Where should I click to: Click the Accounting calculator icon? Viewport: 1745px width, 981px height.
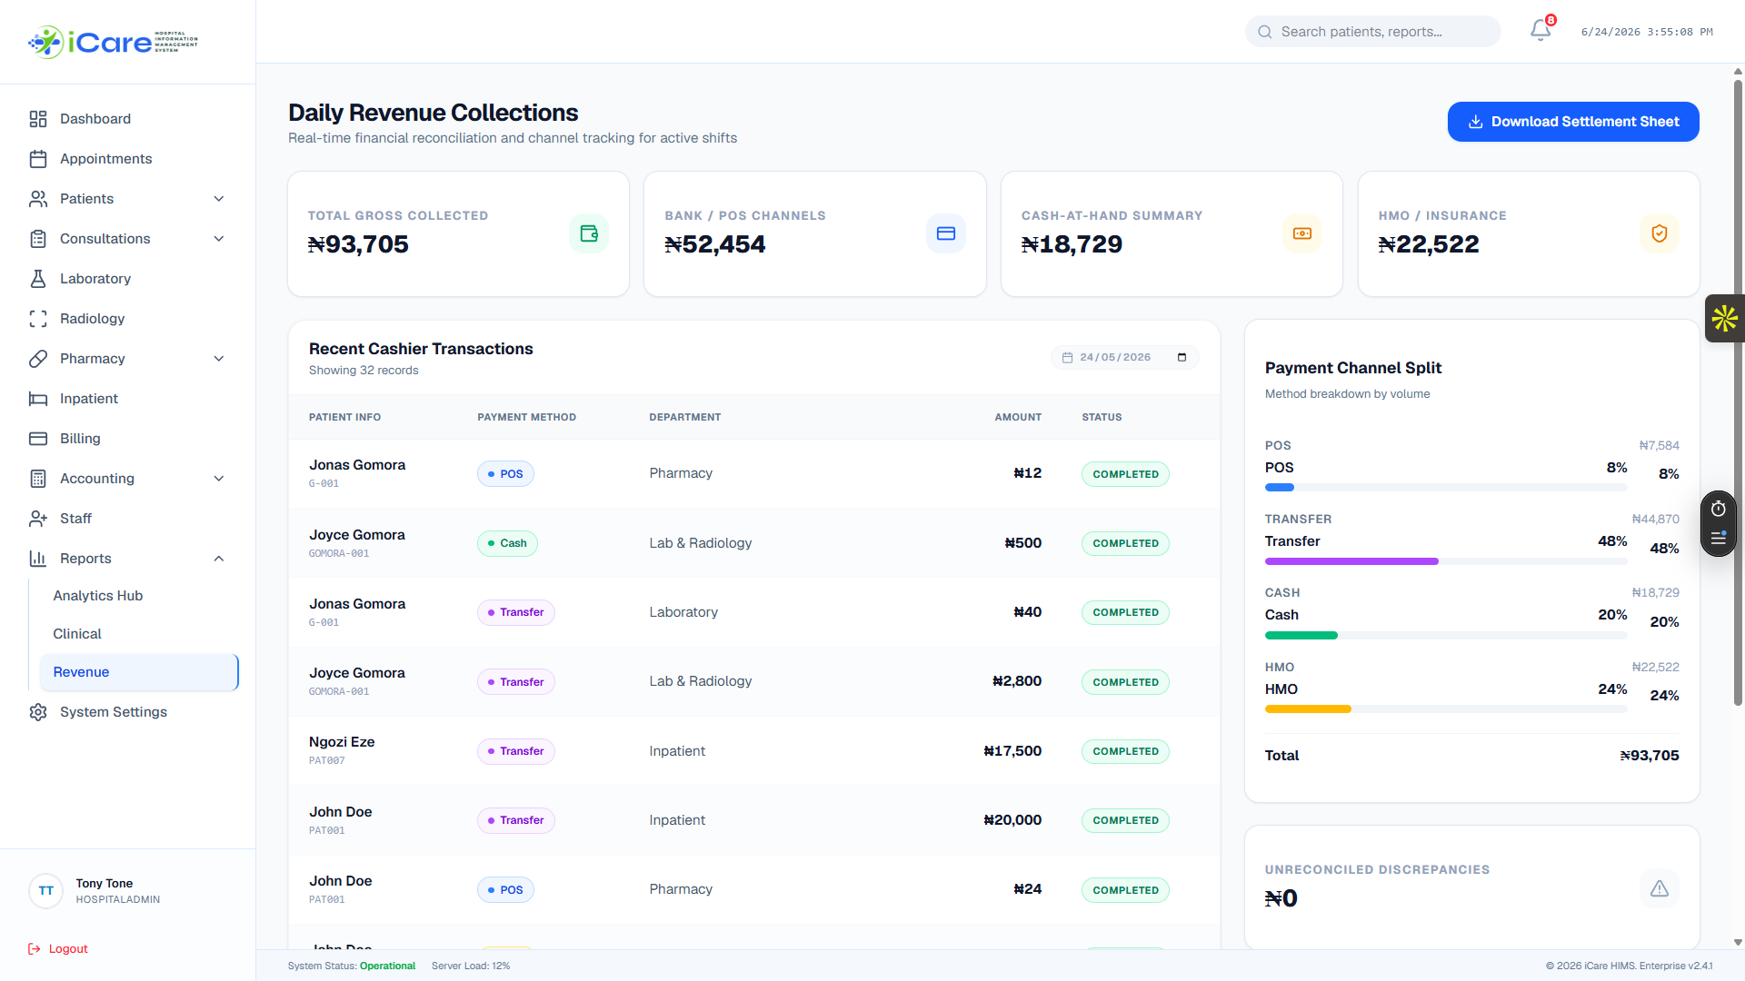(38, 479)
